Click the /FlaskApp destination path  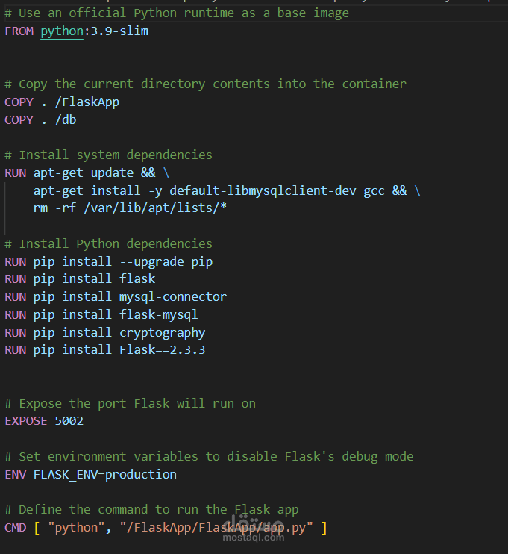[87, 102]
